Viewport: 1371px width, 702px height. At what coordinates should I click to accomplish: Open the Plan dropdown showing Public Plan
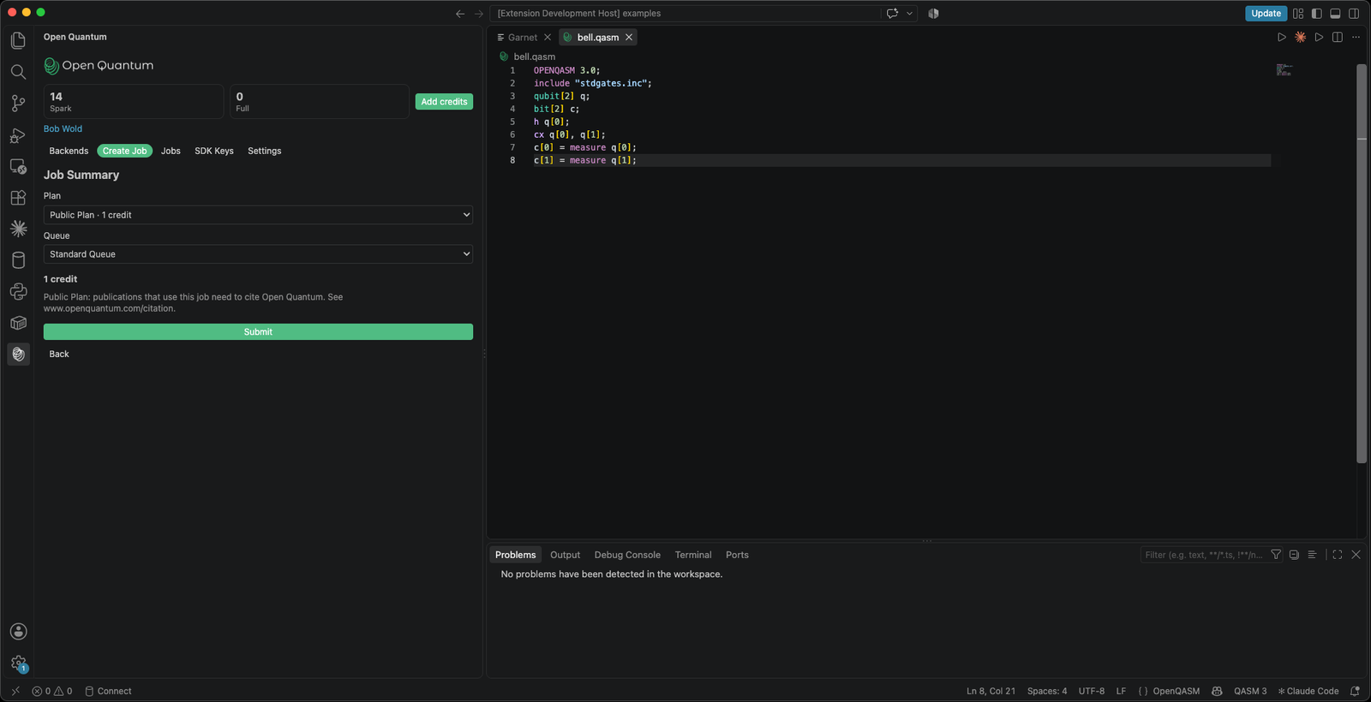[258, 215]
